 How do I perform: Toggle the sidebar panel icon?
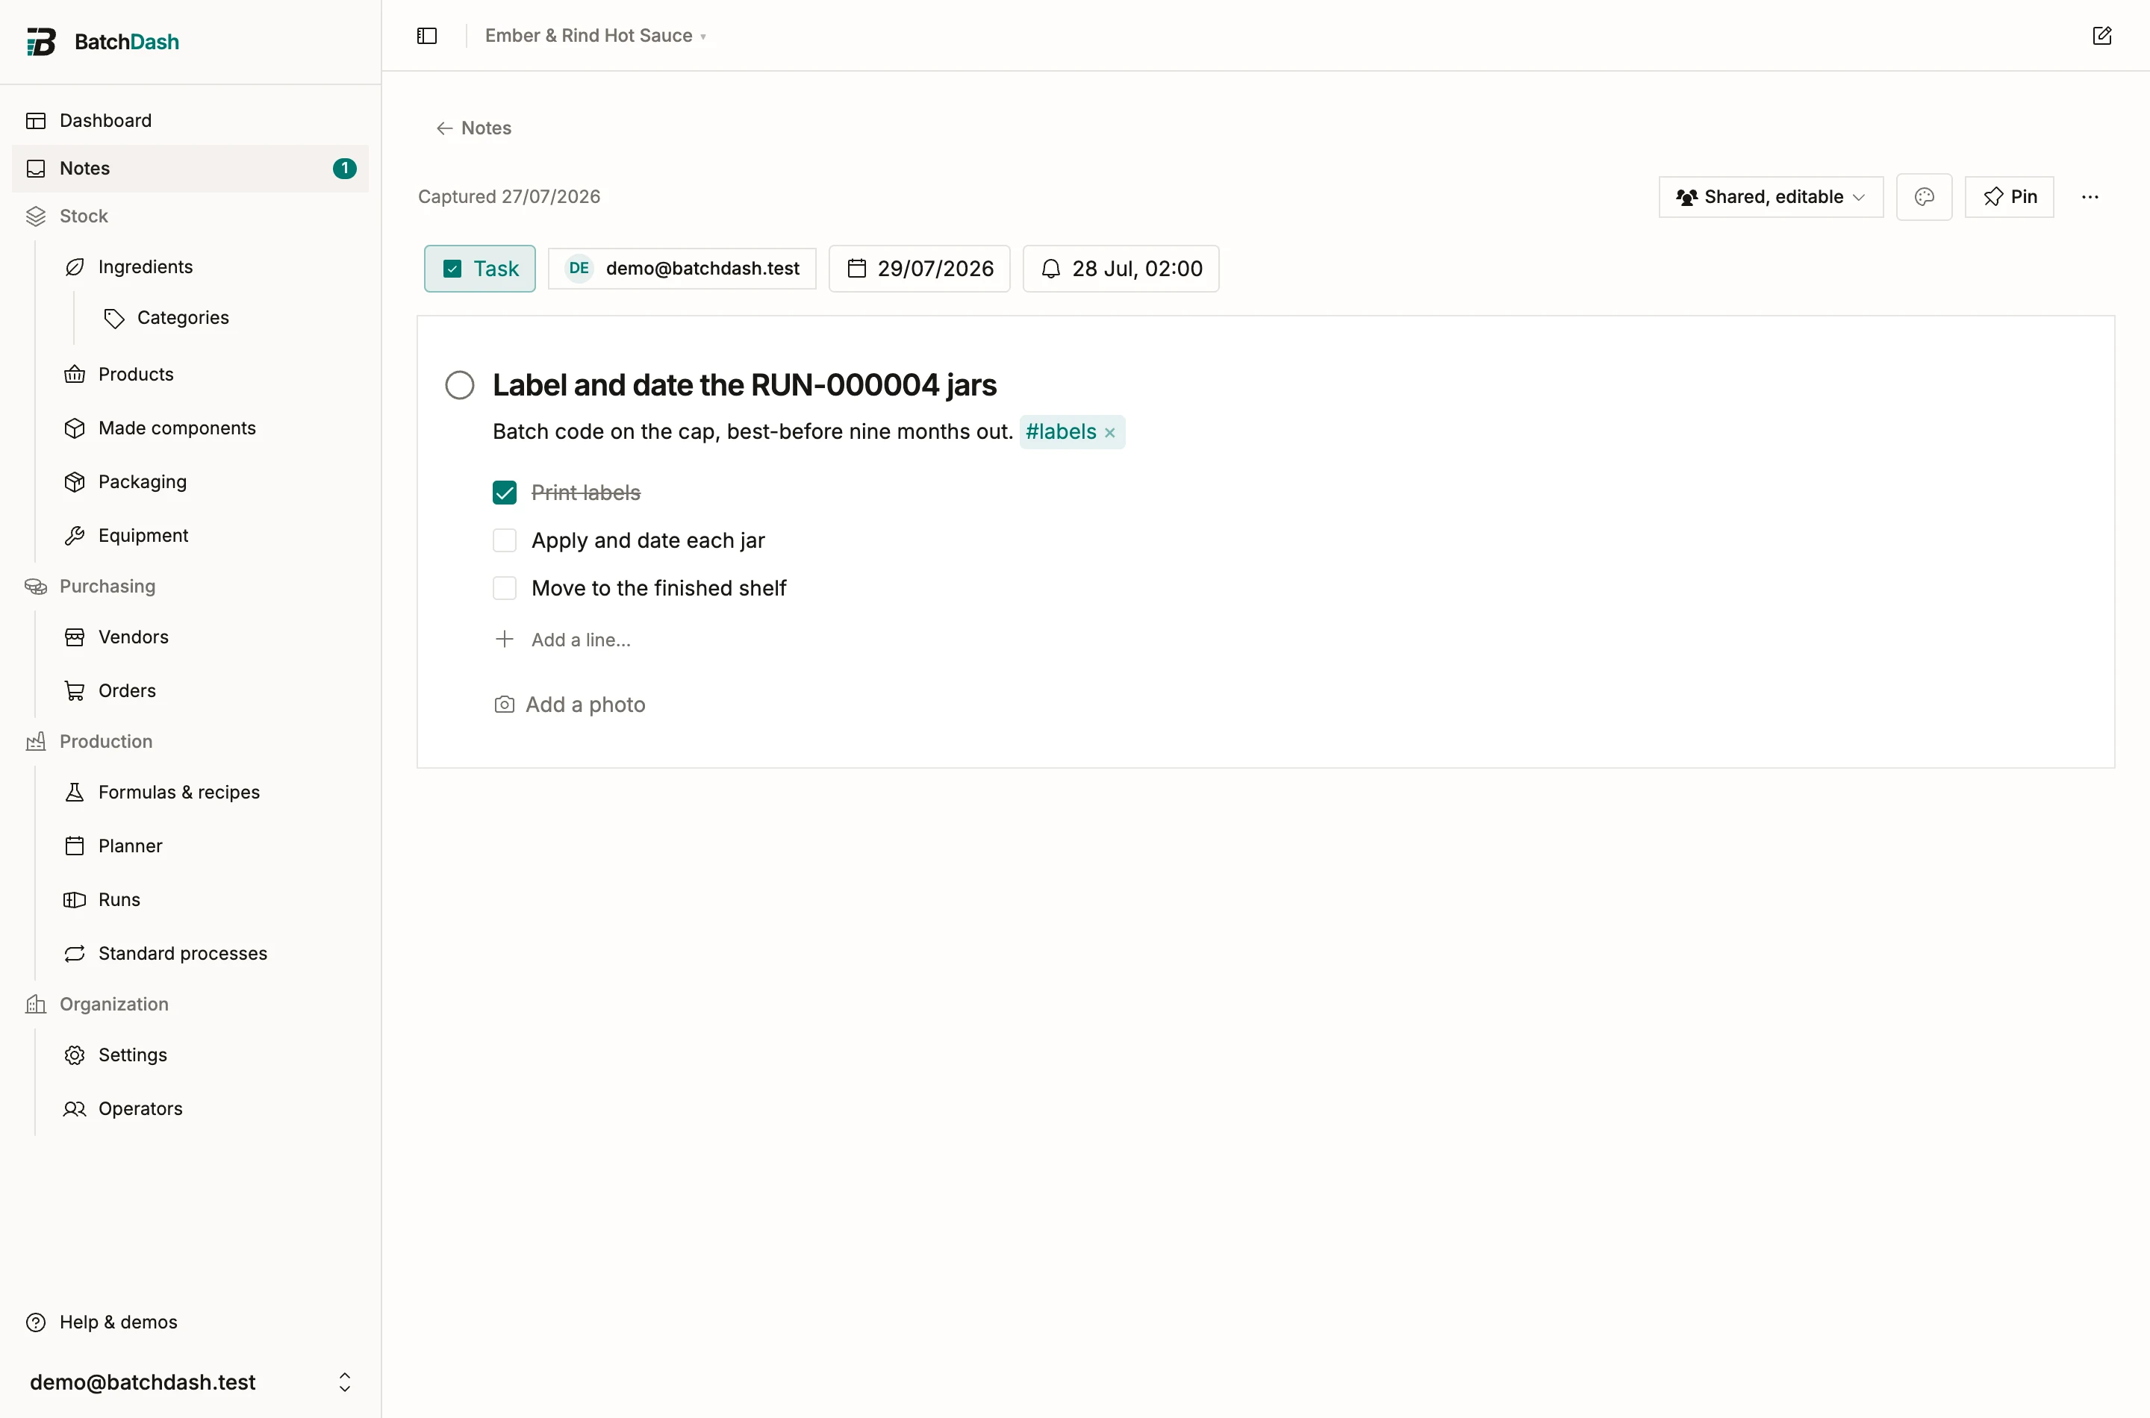click(x=427, y=35)
